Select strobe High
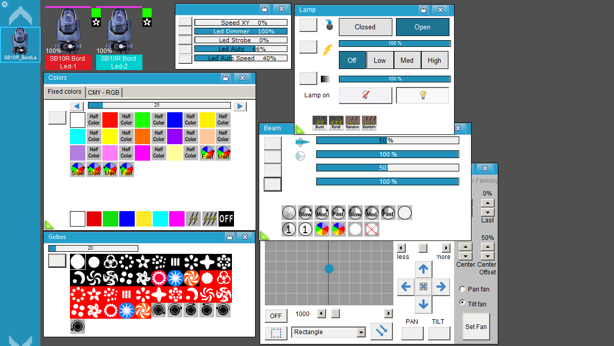Viewport: 614px width, 346px height. 434,60
